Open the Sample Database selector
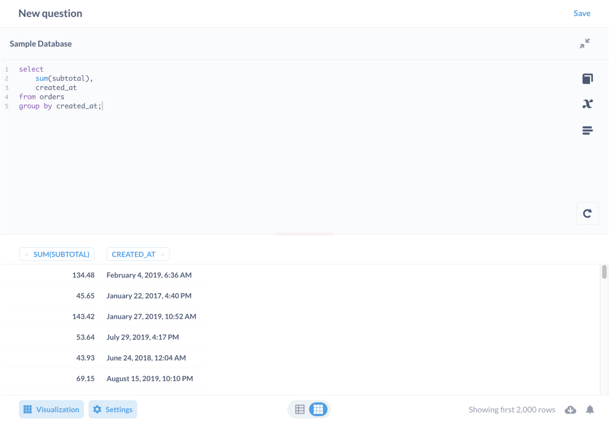 tap(41, 44)
